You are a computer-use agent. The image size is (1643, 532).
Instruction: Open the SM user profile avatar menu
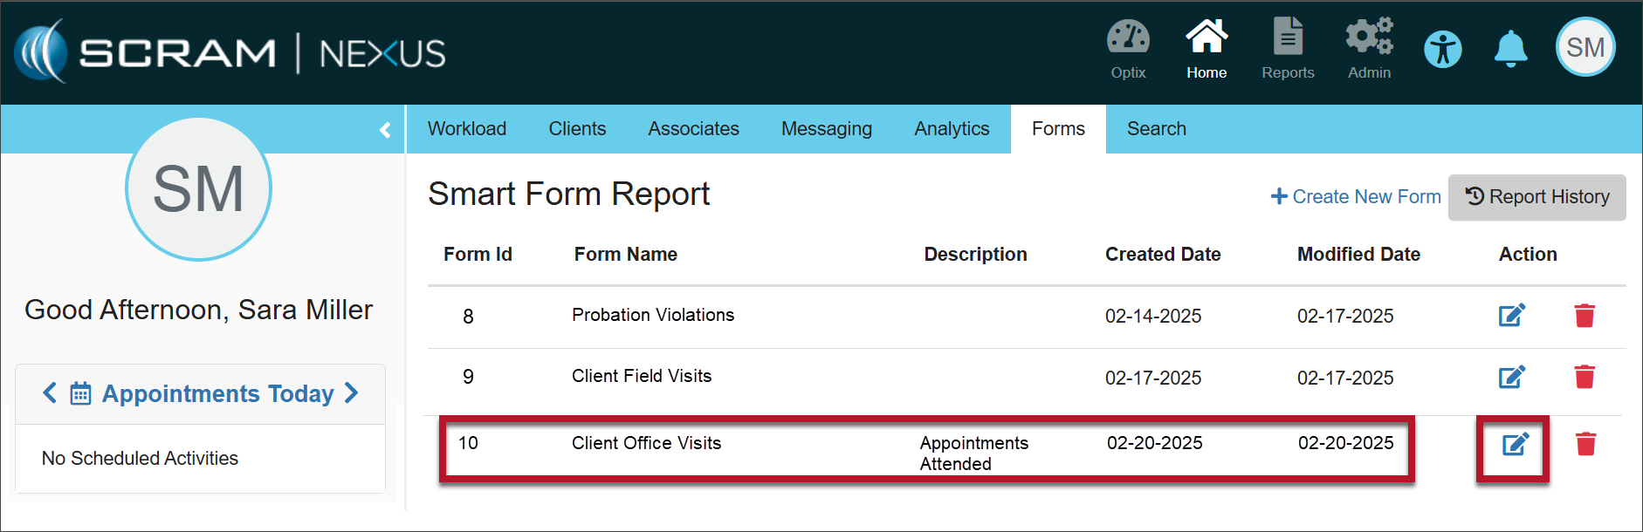pos(1585,47)
